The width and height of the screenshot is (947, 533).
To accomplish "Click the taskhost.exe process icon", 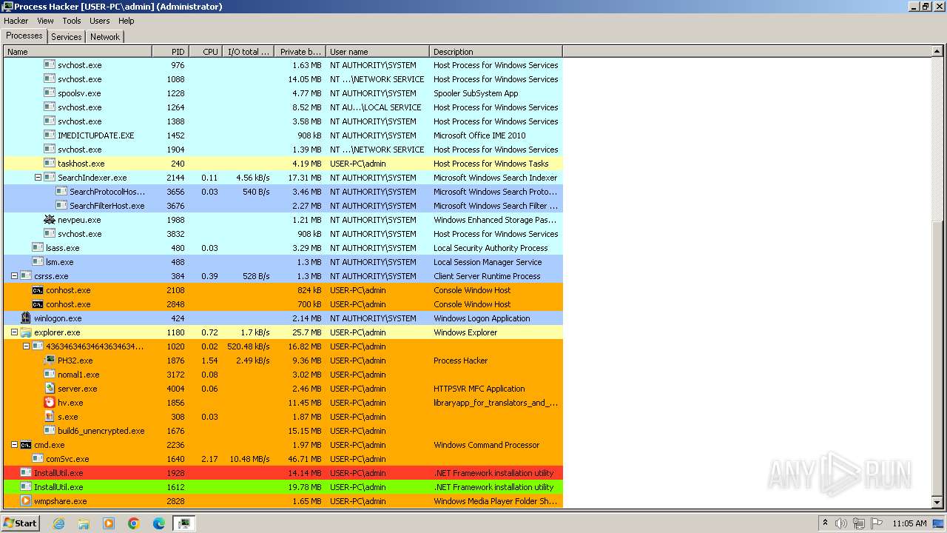I will pyautogui.click(x=50, y=164).
